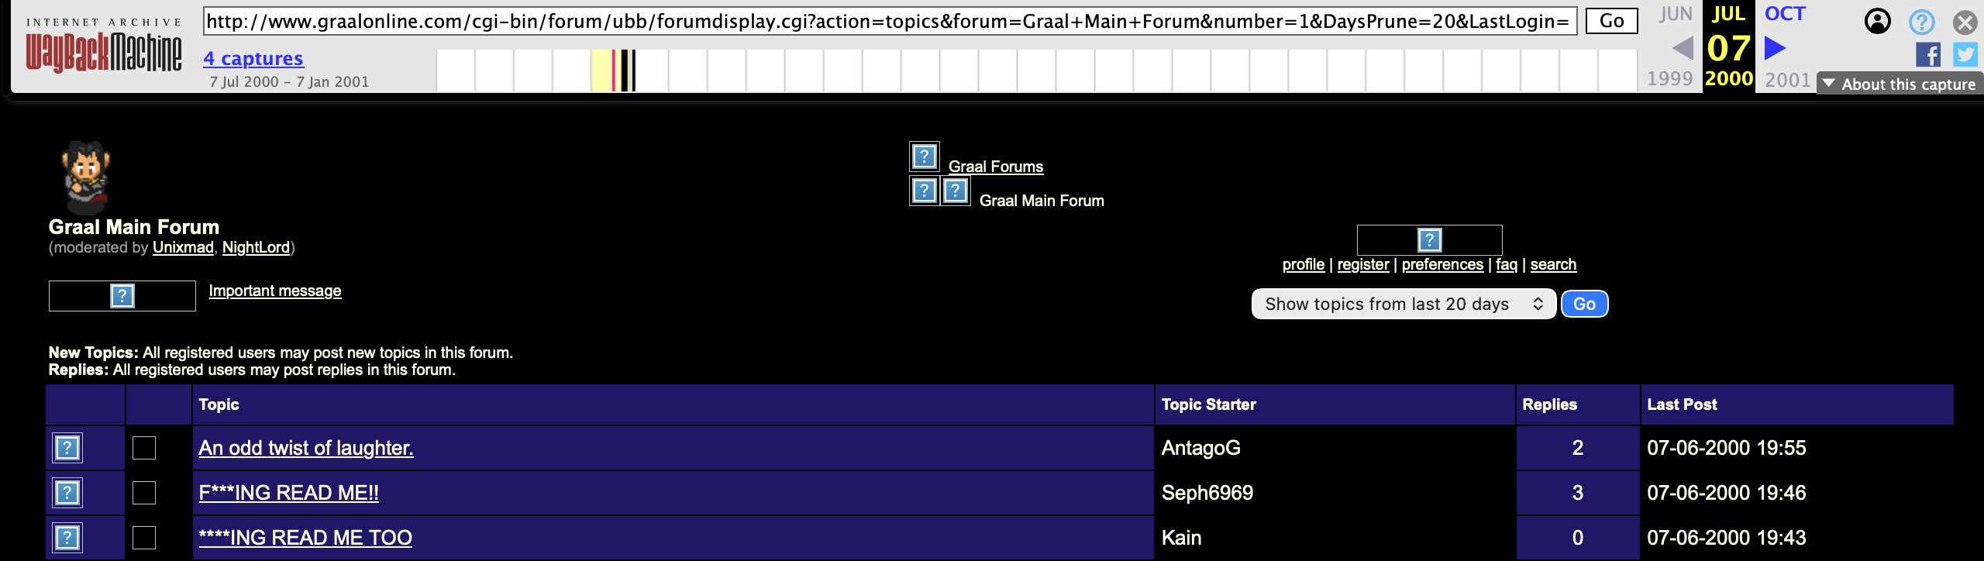Click broken image beside Graal Forums link

(924, 157)
